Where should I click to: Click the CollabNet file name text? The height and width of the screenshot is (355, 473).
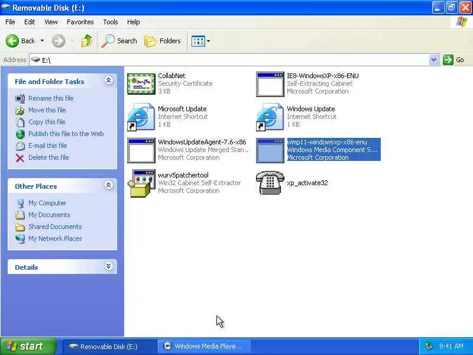[x=171, y=76]
